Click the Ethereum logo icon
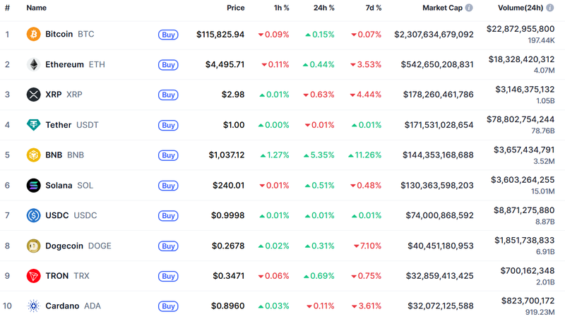The image size is (565, 319). click(33, 64)
